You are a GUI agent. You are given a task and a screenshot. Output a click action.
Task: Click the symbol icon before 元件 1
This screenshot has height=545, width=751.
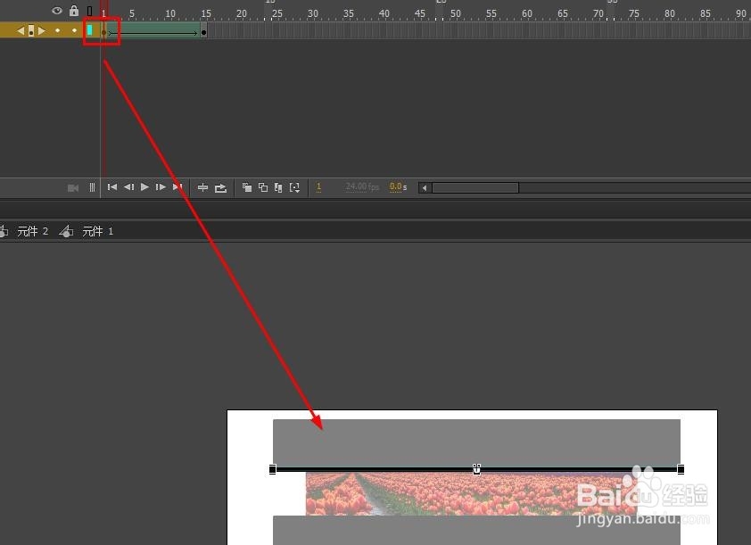coord(66,231)
